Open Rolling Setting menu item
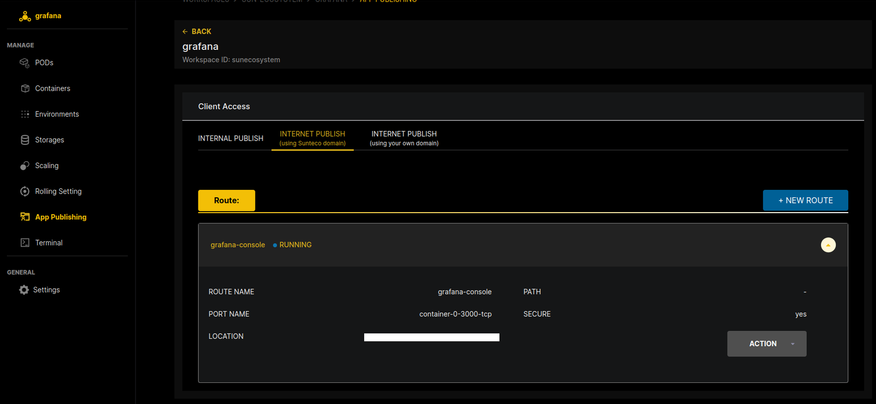 pos(58,191)
